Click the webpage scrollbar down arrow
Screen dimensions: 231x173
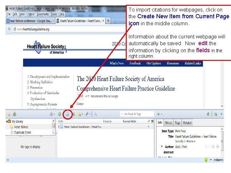tap(222, 106)
